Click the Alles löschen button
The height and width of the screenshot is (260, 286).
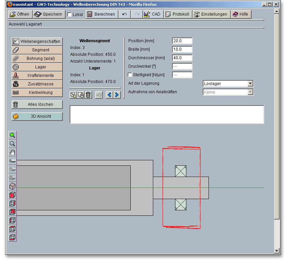(x=37, y=104)
